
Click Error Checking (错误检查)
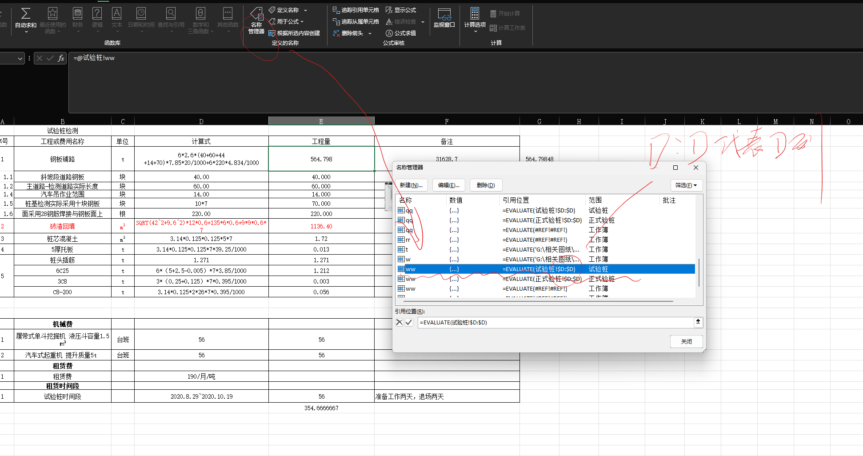click(x=401, y=21)
